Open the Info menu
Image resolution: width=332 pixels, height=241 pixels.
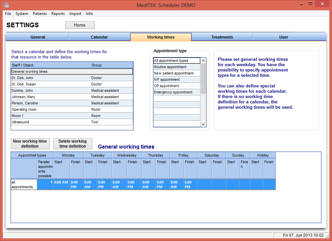point(89,14)
